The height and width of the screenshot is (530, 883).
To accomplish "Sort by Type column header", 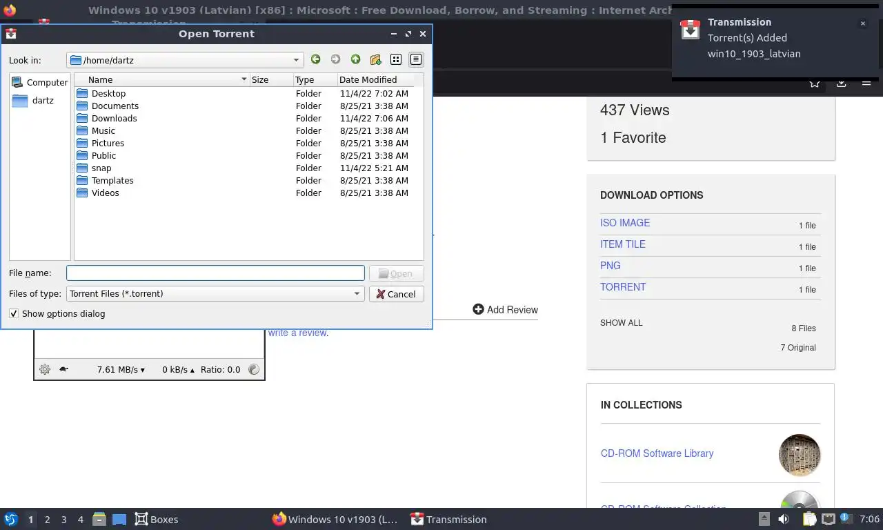I will (315, 79).
